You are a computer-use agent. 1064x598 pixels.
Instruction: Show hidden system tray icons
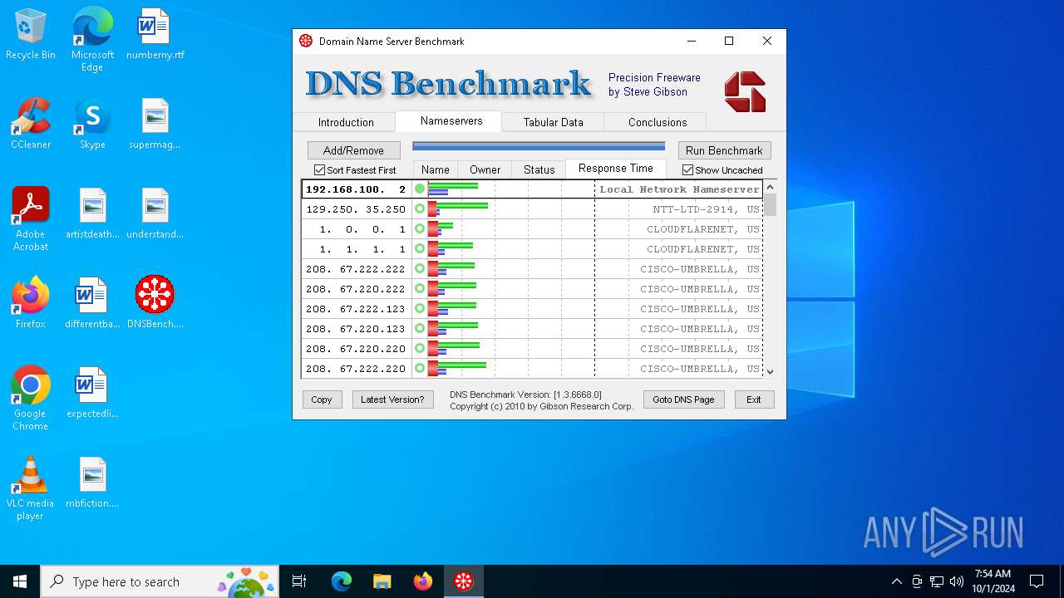[896, 581]
